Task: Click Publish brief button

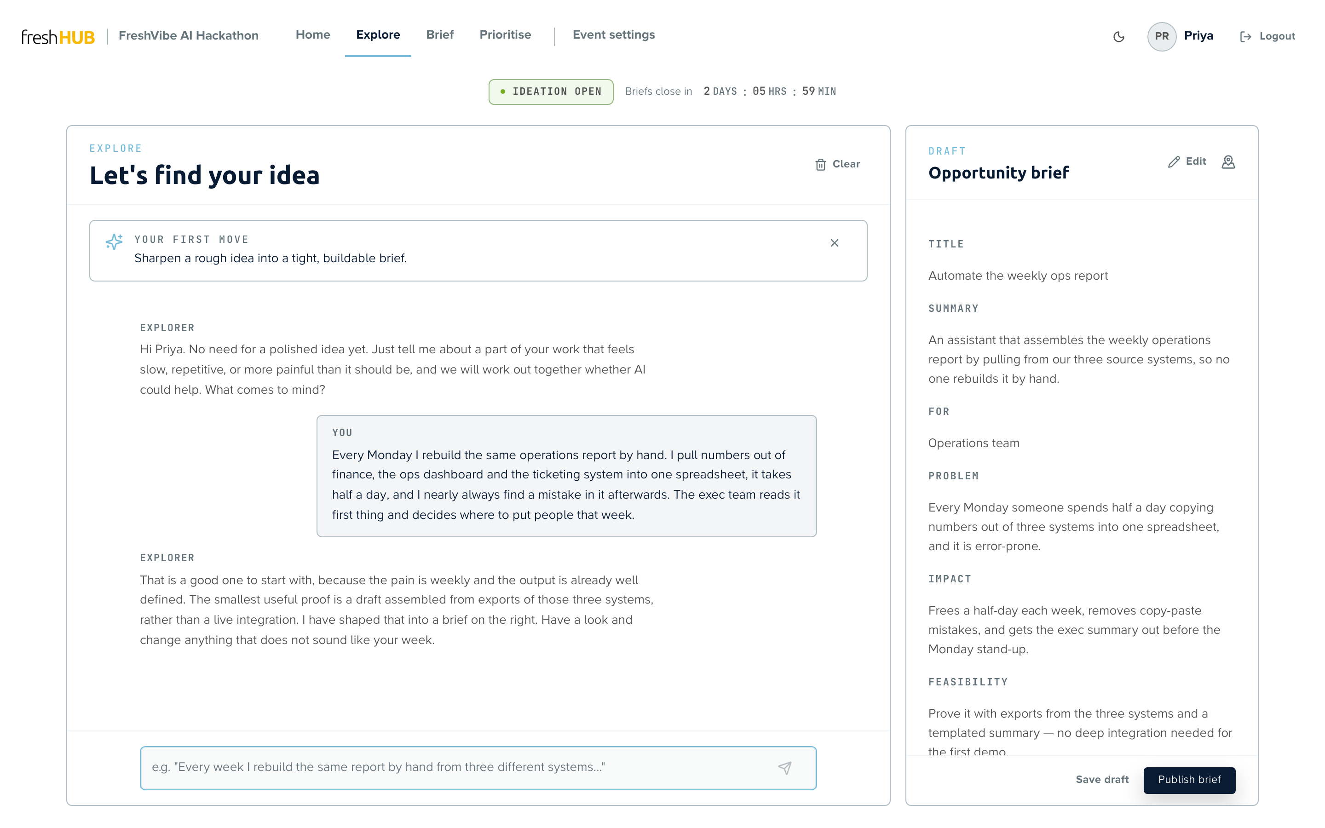Action: pyautogui.click(x=1189, y=780)
